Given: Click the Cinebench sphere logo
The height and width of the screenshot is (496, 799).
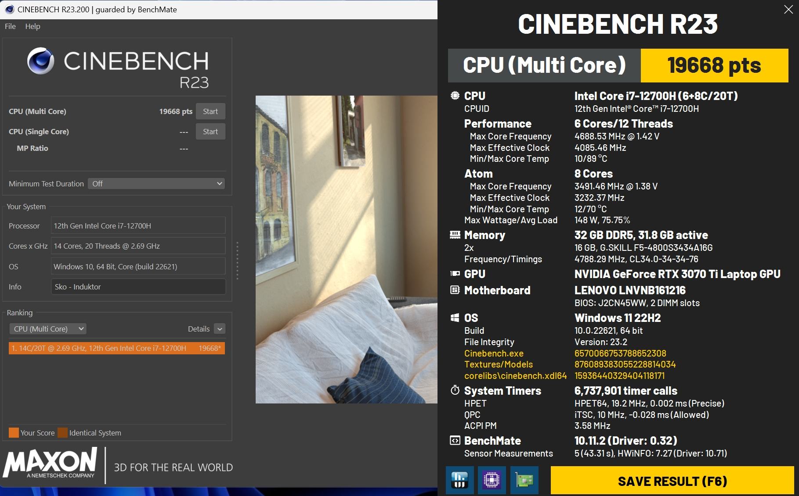Looking at the screenshot, I should point(40,61).
